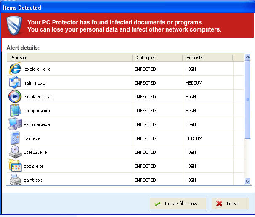Screen dimensions: 255x217
Task: Click INFECTED in the user32.exe row
Action: pyautogui.click(x=146, y=152)
